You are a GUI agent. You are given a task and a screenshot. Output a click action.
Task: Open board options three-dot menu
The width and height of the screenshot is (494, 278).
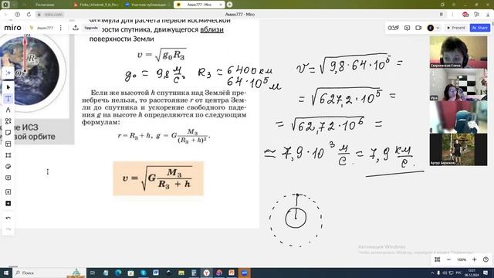60,28
